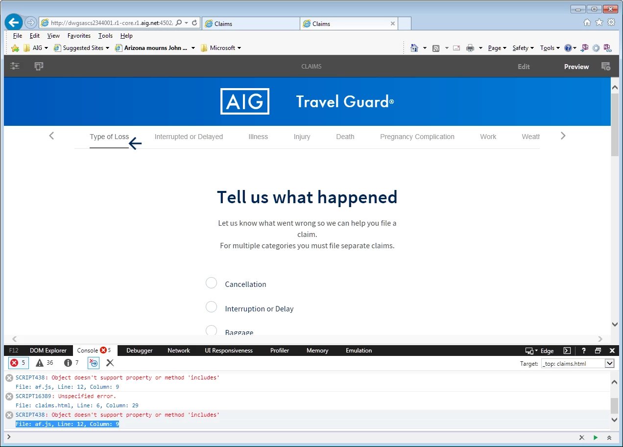Unpin the developer tools window icon
Image resolution: width=623 pixels, height=447 pixels.
click(598, 351)
